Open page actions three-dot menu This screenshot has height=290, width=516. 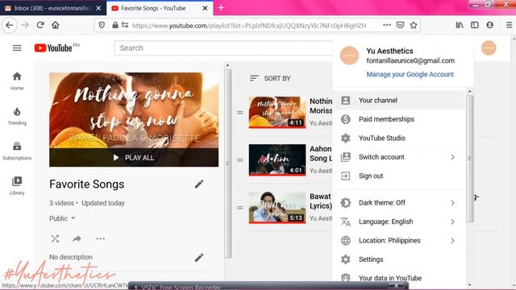[387, 25]
